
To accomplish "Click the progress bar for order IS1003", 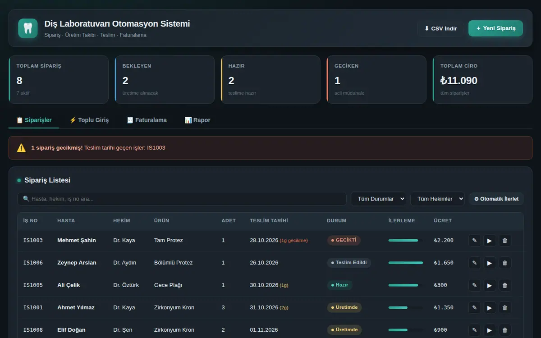I will pyautogui.click(x=406, y=240).
